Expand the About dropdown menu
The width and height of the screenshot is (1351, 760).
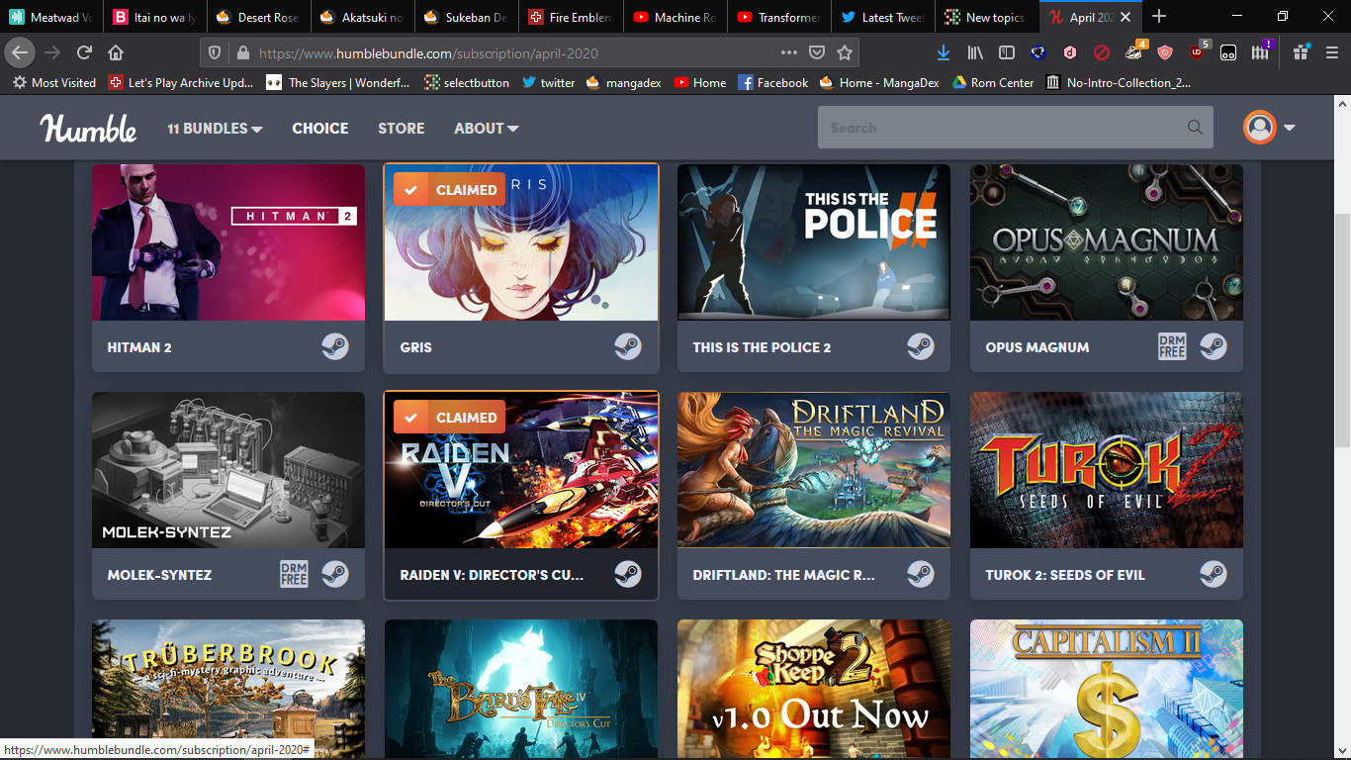click(486, 129)
